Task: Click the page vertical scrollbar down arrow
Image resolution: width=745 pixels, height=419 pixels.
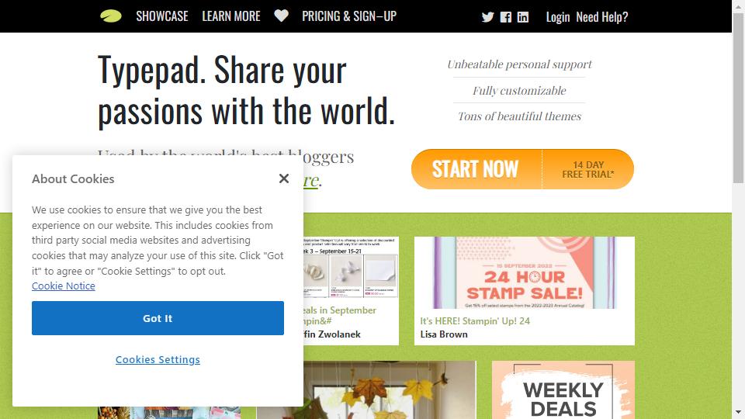Action: click(x=738, y=412)
